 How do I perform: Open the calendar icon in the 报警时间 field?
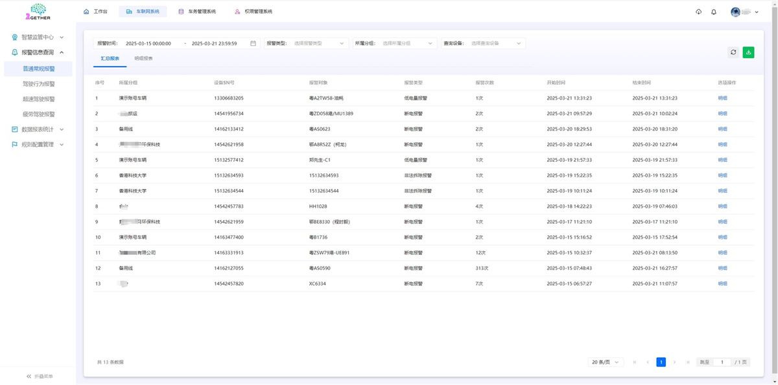253,43
